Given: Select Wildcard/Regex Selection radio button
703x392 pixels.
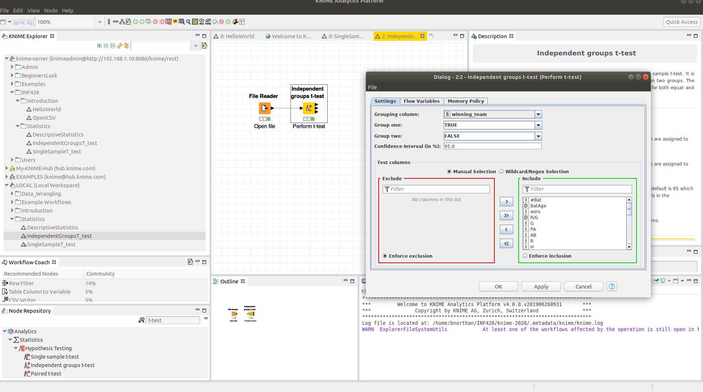Looking at the screenshot, I should coord(501,171).
